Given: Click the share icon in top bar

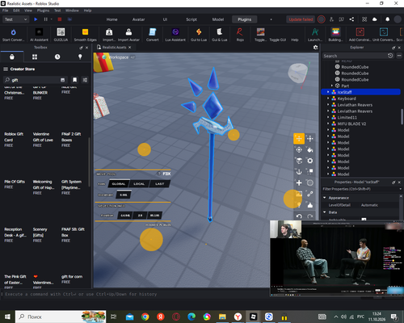Looking at the screenshot, I should pyautogui.click(x=351, y=19).
